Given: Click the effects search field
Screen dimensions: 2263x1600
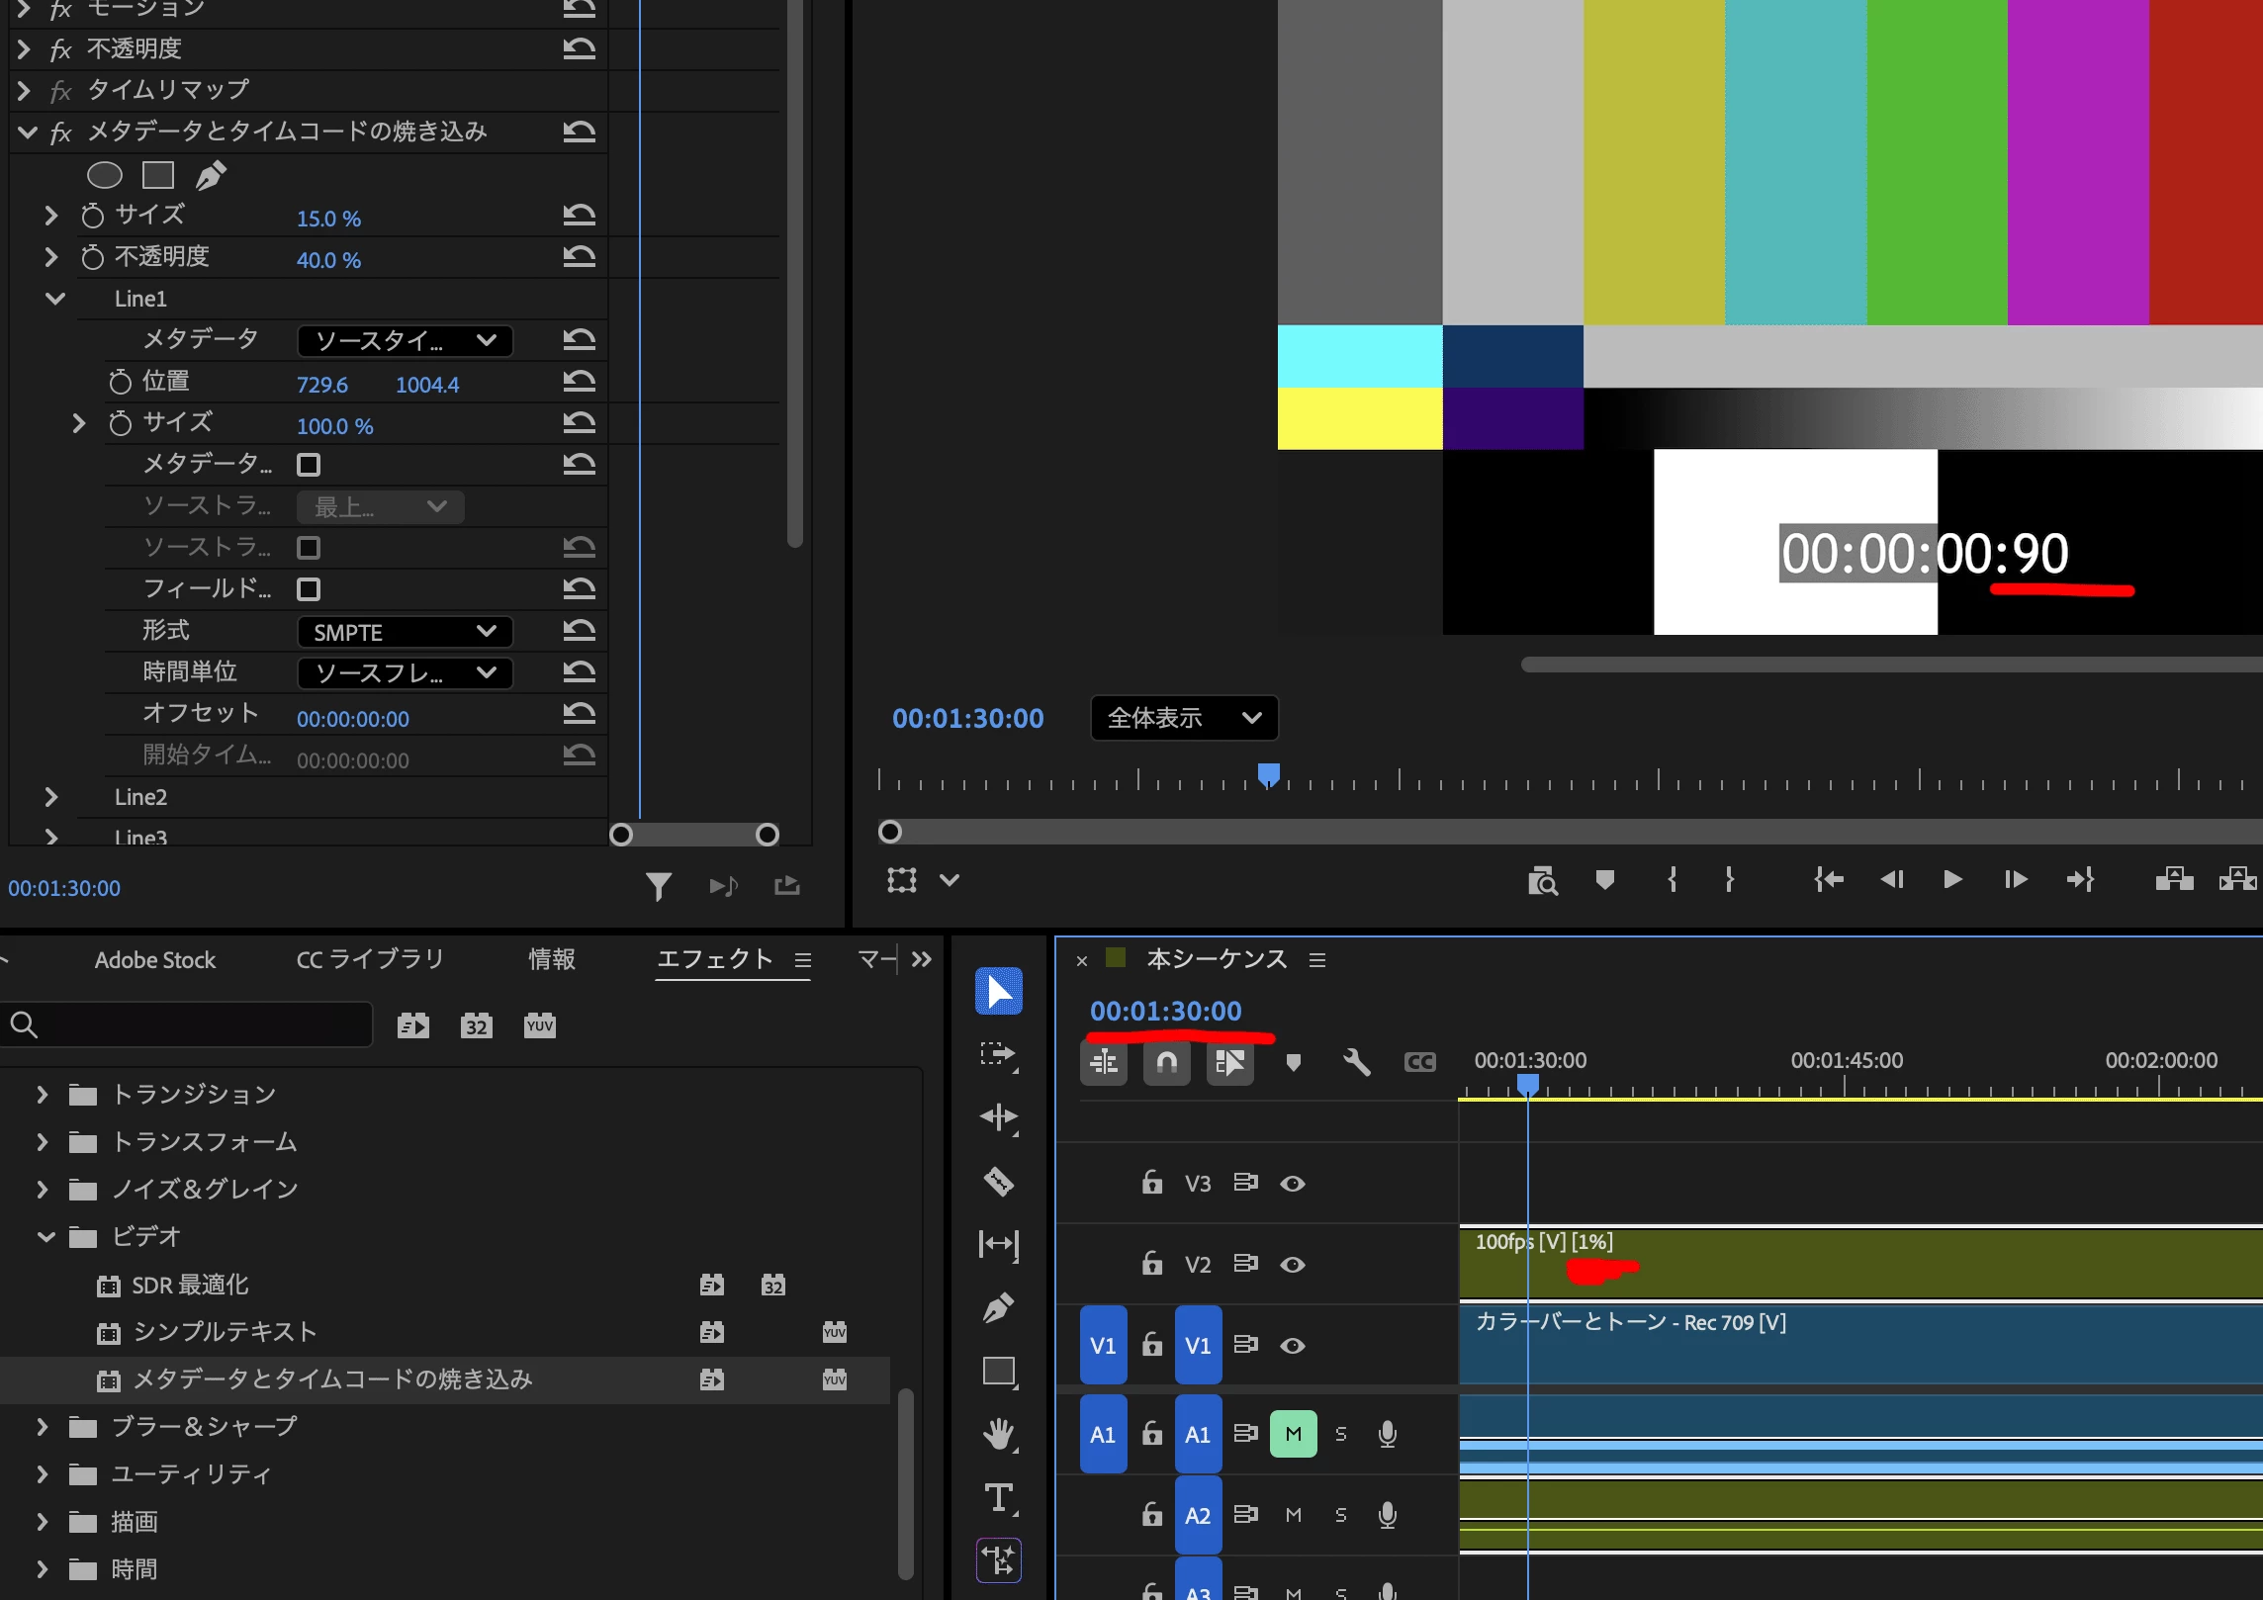Looking at the screenshot, I should [x=187, y=1024].
